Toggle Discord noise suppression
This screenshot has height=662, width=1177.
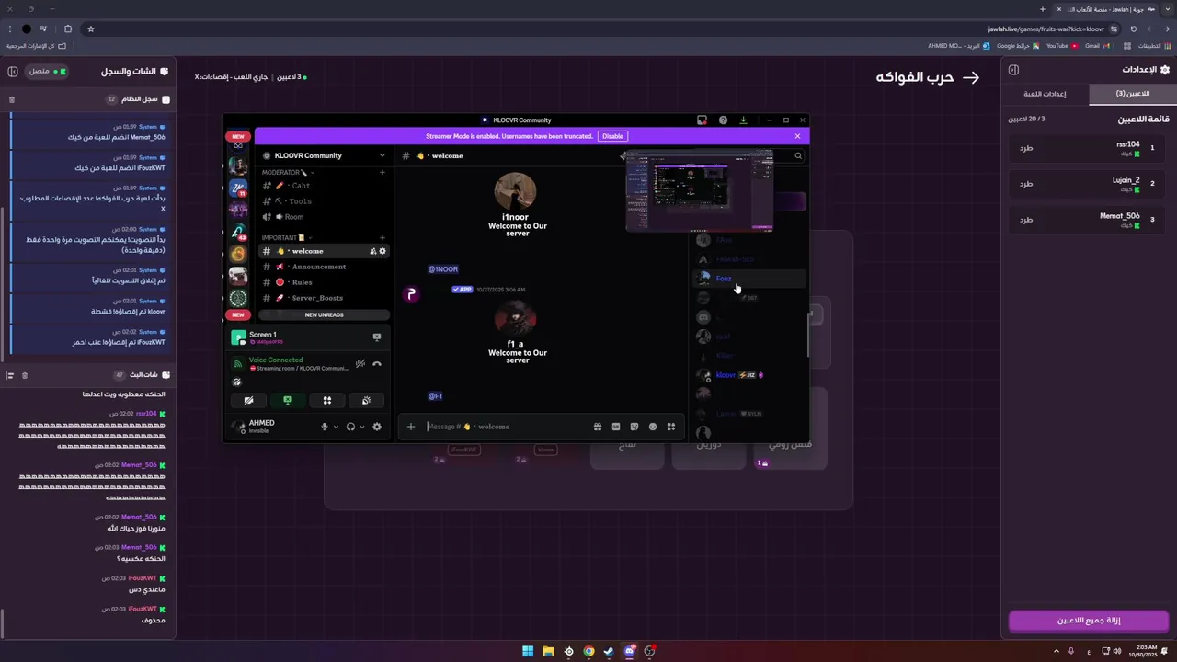(360, 363)
